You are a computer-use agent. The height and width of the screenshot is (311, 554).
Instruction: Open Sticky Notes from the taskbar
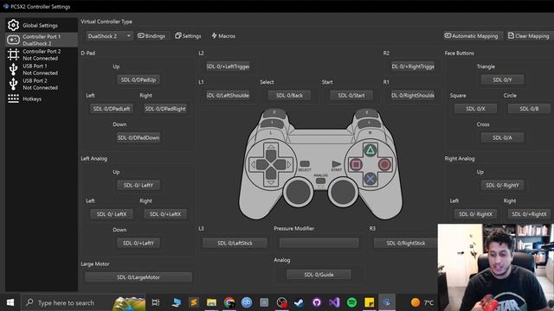[370, 302]
